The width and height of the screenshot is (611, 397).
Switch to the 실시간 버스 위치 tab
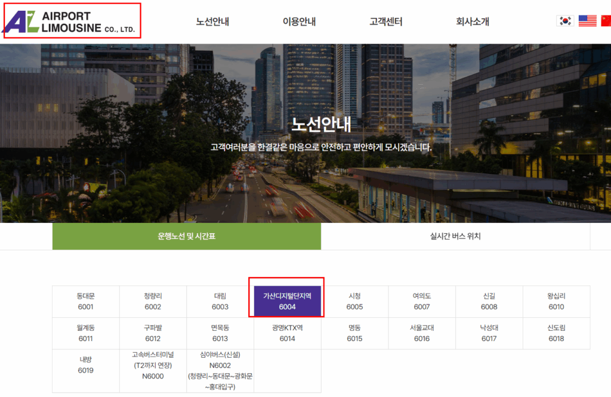click(x=455, y=236)
